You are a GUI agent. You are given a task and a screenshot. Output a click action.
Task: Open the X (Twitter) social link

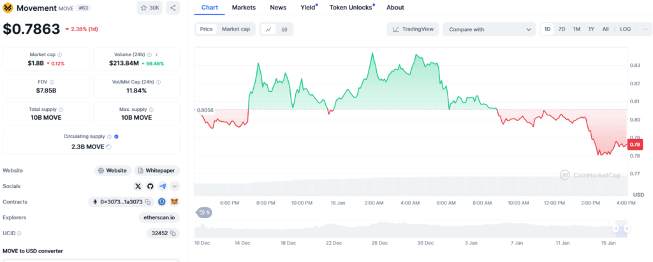138,186
